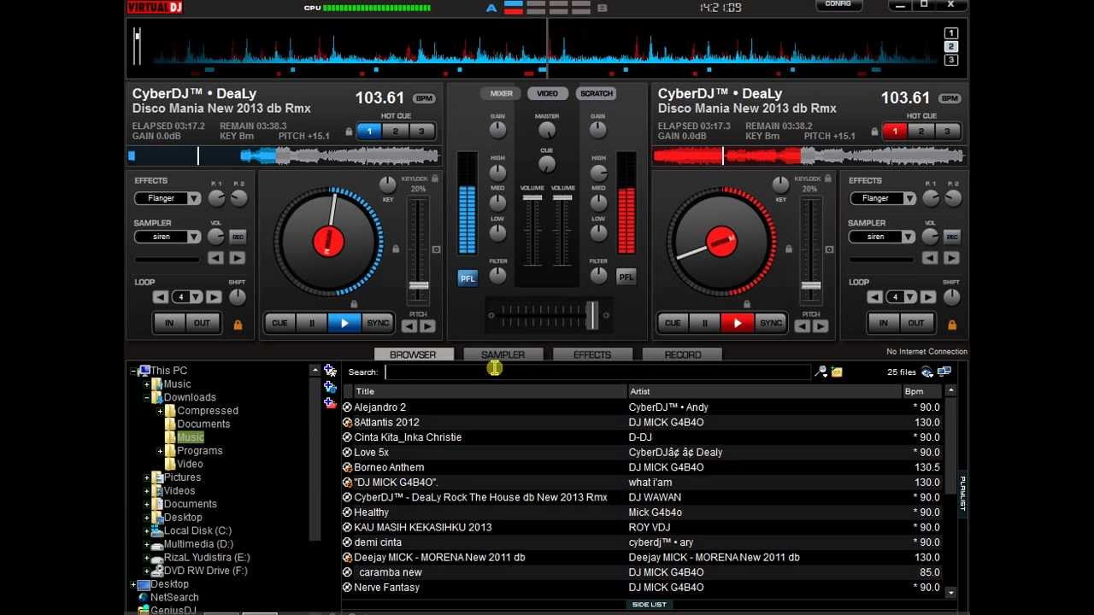Sync the right deck tempo
Image resolution: width=1094 pixels, height=615 pixels.
pos(771,323)
